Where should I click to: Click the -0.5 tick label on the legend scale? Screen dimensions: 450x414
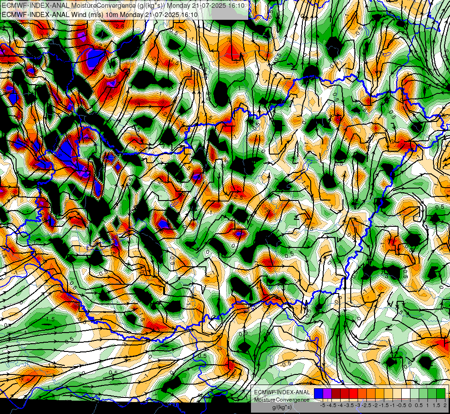(x=401, y=405)
